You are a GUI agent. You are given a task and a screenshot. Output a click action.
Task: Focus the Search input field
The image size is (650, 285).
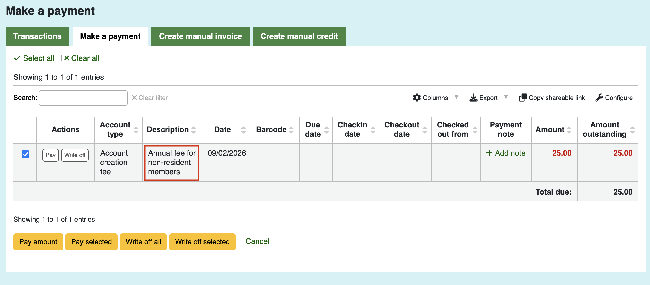coord(83,98)
